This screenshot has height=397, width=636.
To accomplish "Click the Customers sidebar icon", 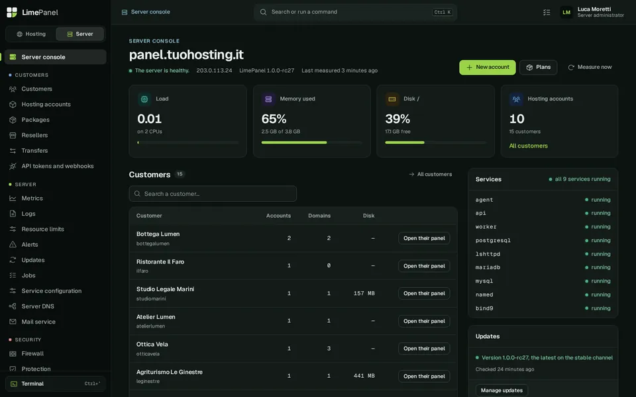I will pos(13,89).
